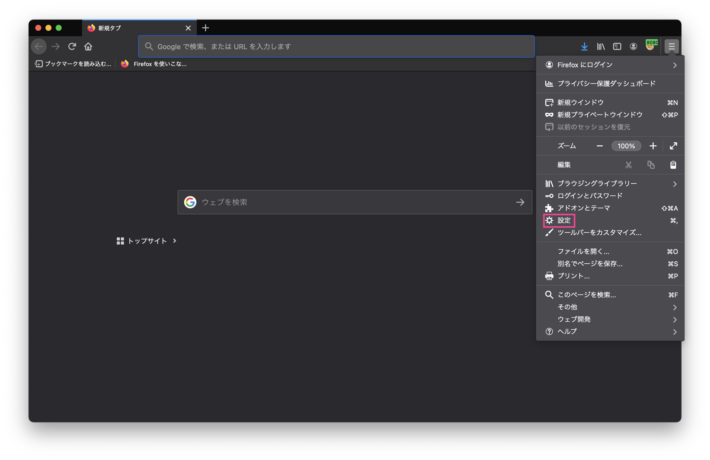
Task: Click the ウェブを検索 Google search box
Action: [355, 202]
